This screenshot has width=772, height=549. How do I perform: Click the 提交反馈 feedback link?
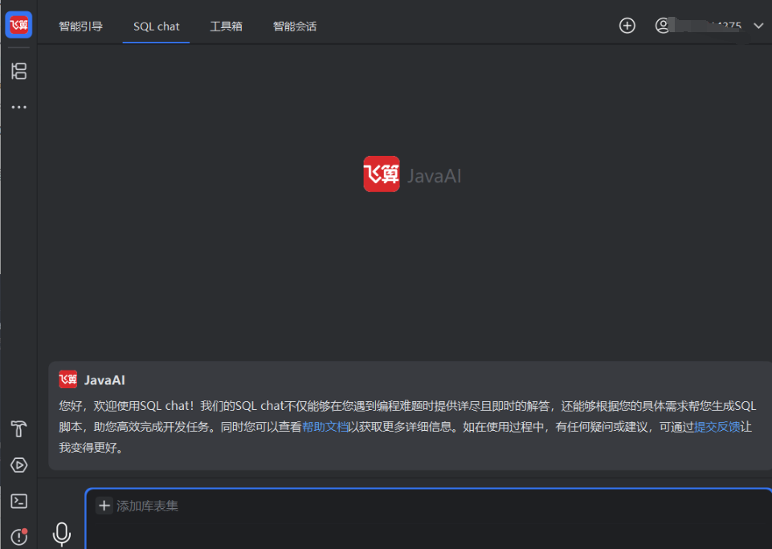tap(717, 428)
